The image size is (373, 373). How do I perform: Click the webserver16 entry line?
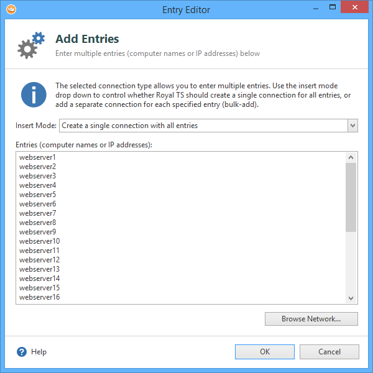coord(39,297)
